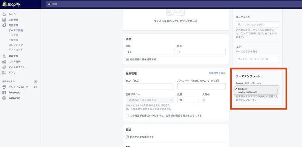Click the Shopify logo

[x=11, y=4]
